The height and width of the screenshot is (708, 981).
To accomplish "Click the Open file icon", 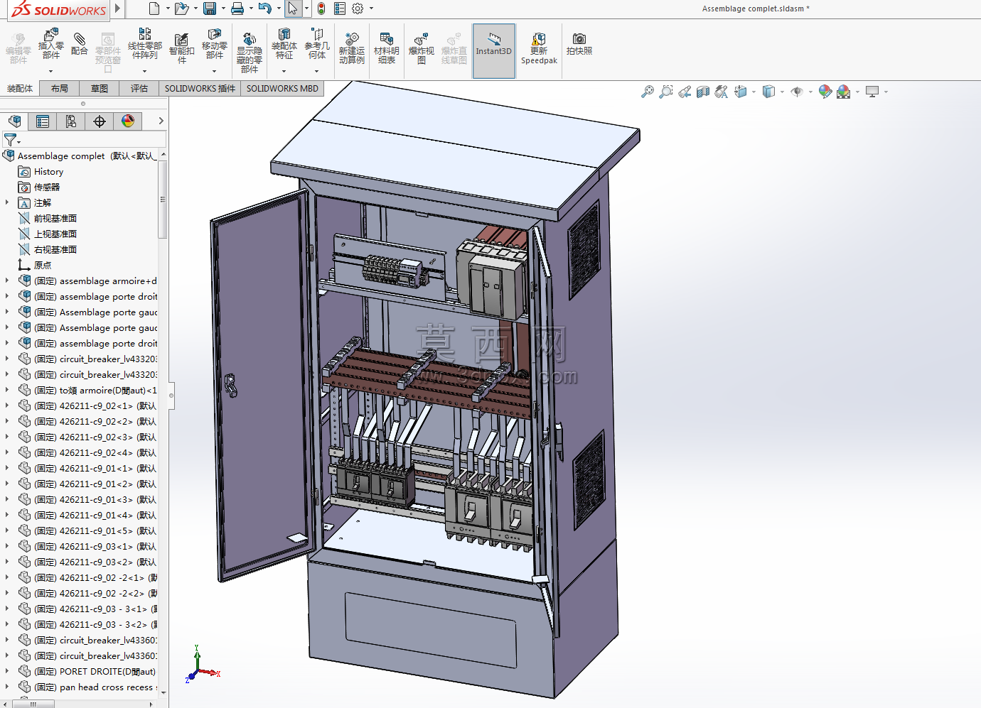I will point(181,9).
